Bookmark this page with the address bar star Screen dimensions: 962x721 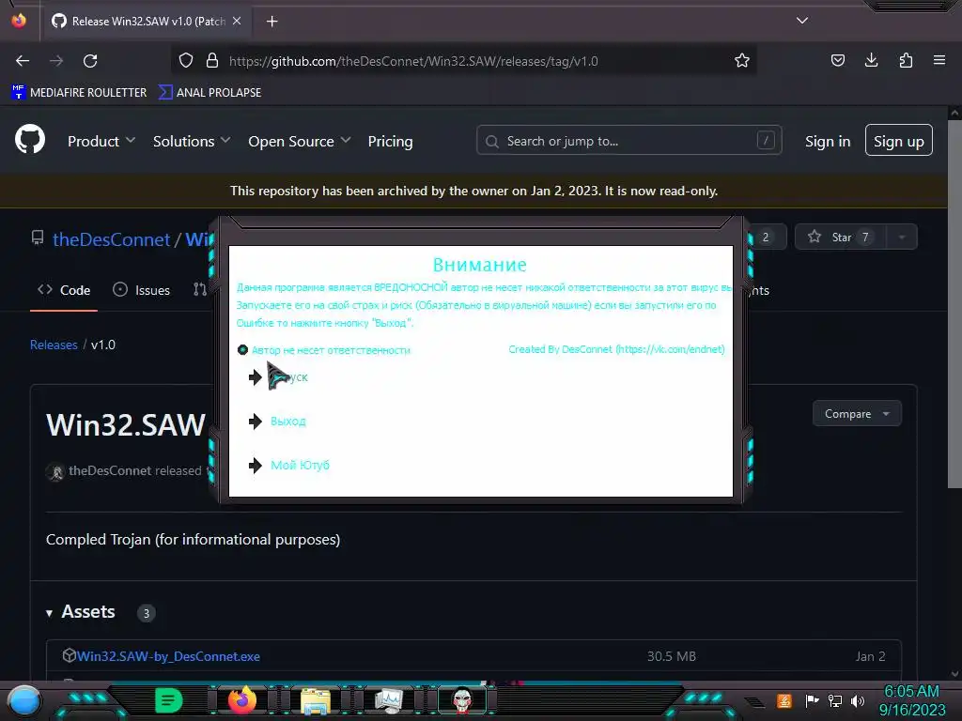742,61
